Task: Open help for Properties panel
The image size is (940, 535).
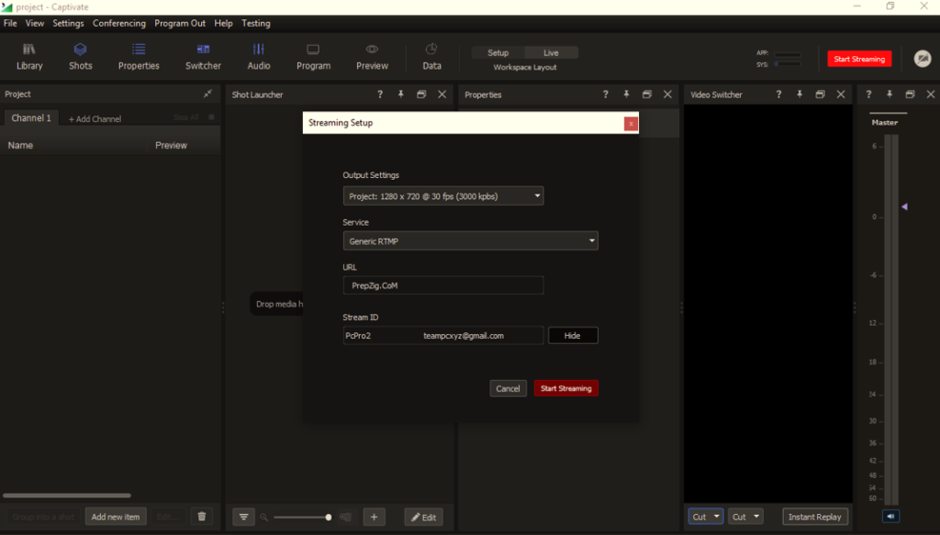Action: [606, 95]
